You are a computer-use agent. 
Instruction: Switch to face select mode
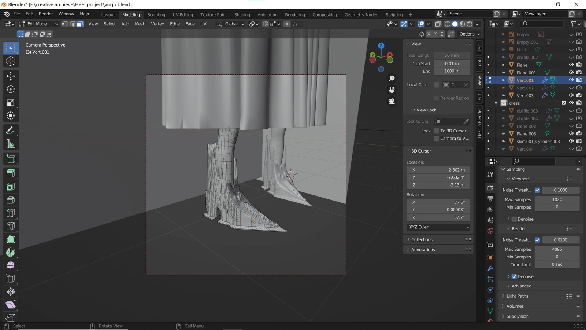tap(80, 24)
